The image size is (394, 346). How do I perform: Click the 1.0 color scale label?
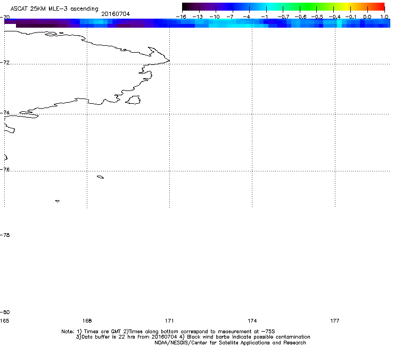point(384,17)
